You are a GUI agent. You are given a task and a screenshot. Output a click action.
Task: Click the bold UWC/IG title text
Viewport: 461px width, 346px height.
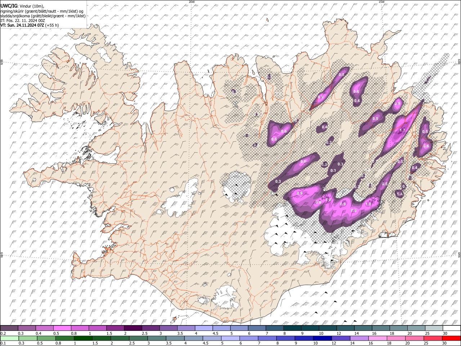pyautogui.click(x=8, y=6)
